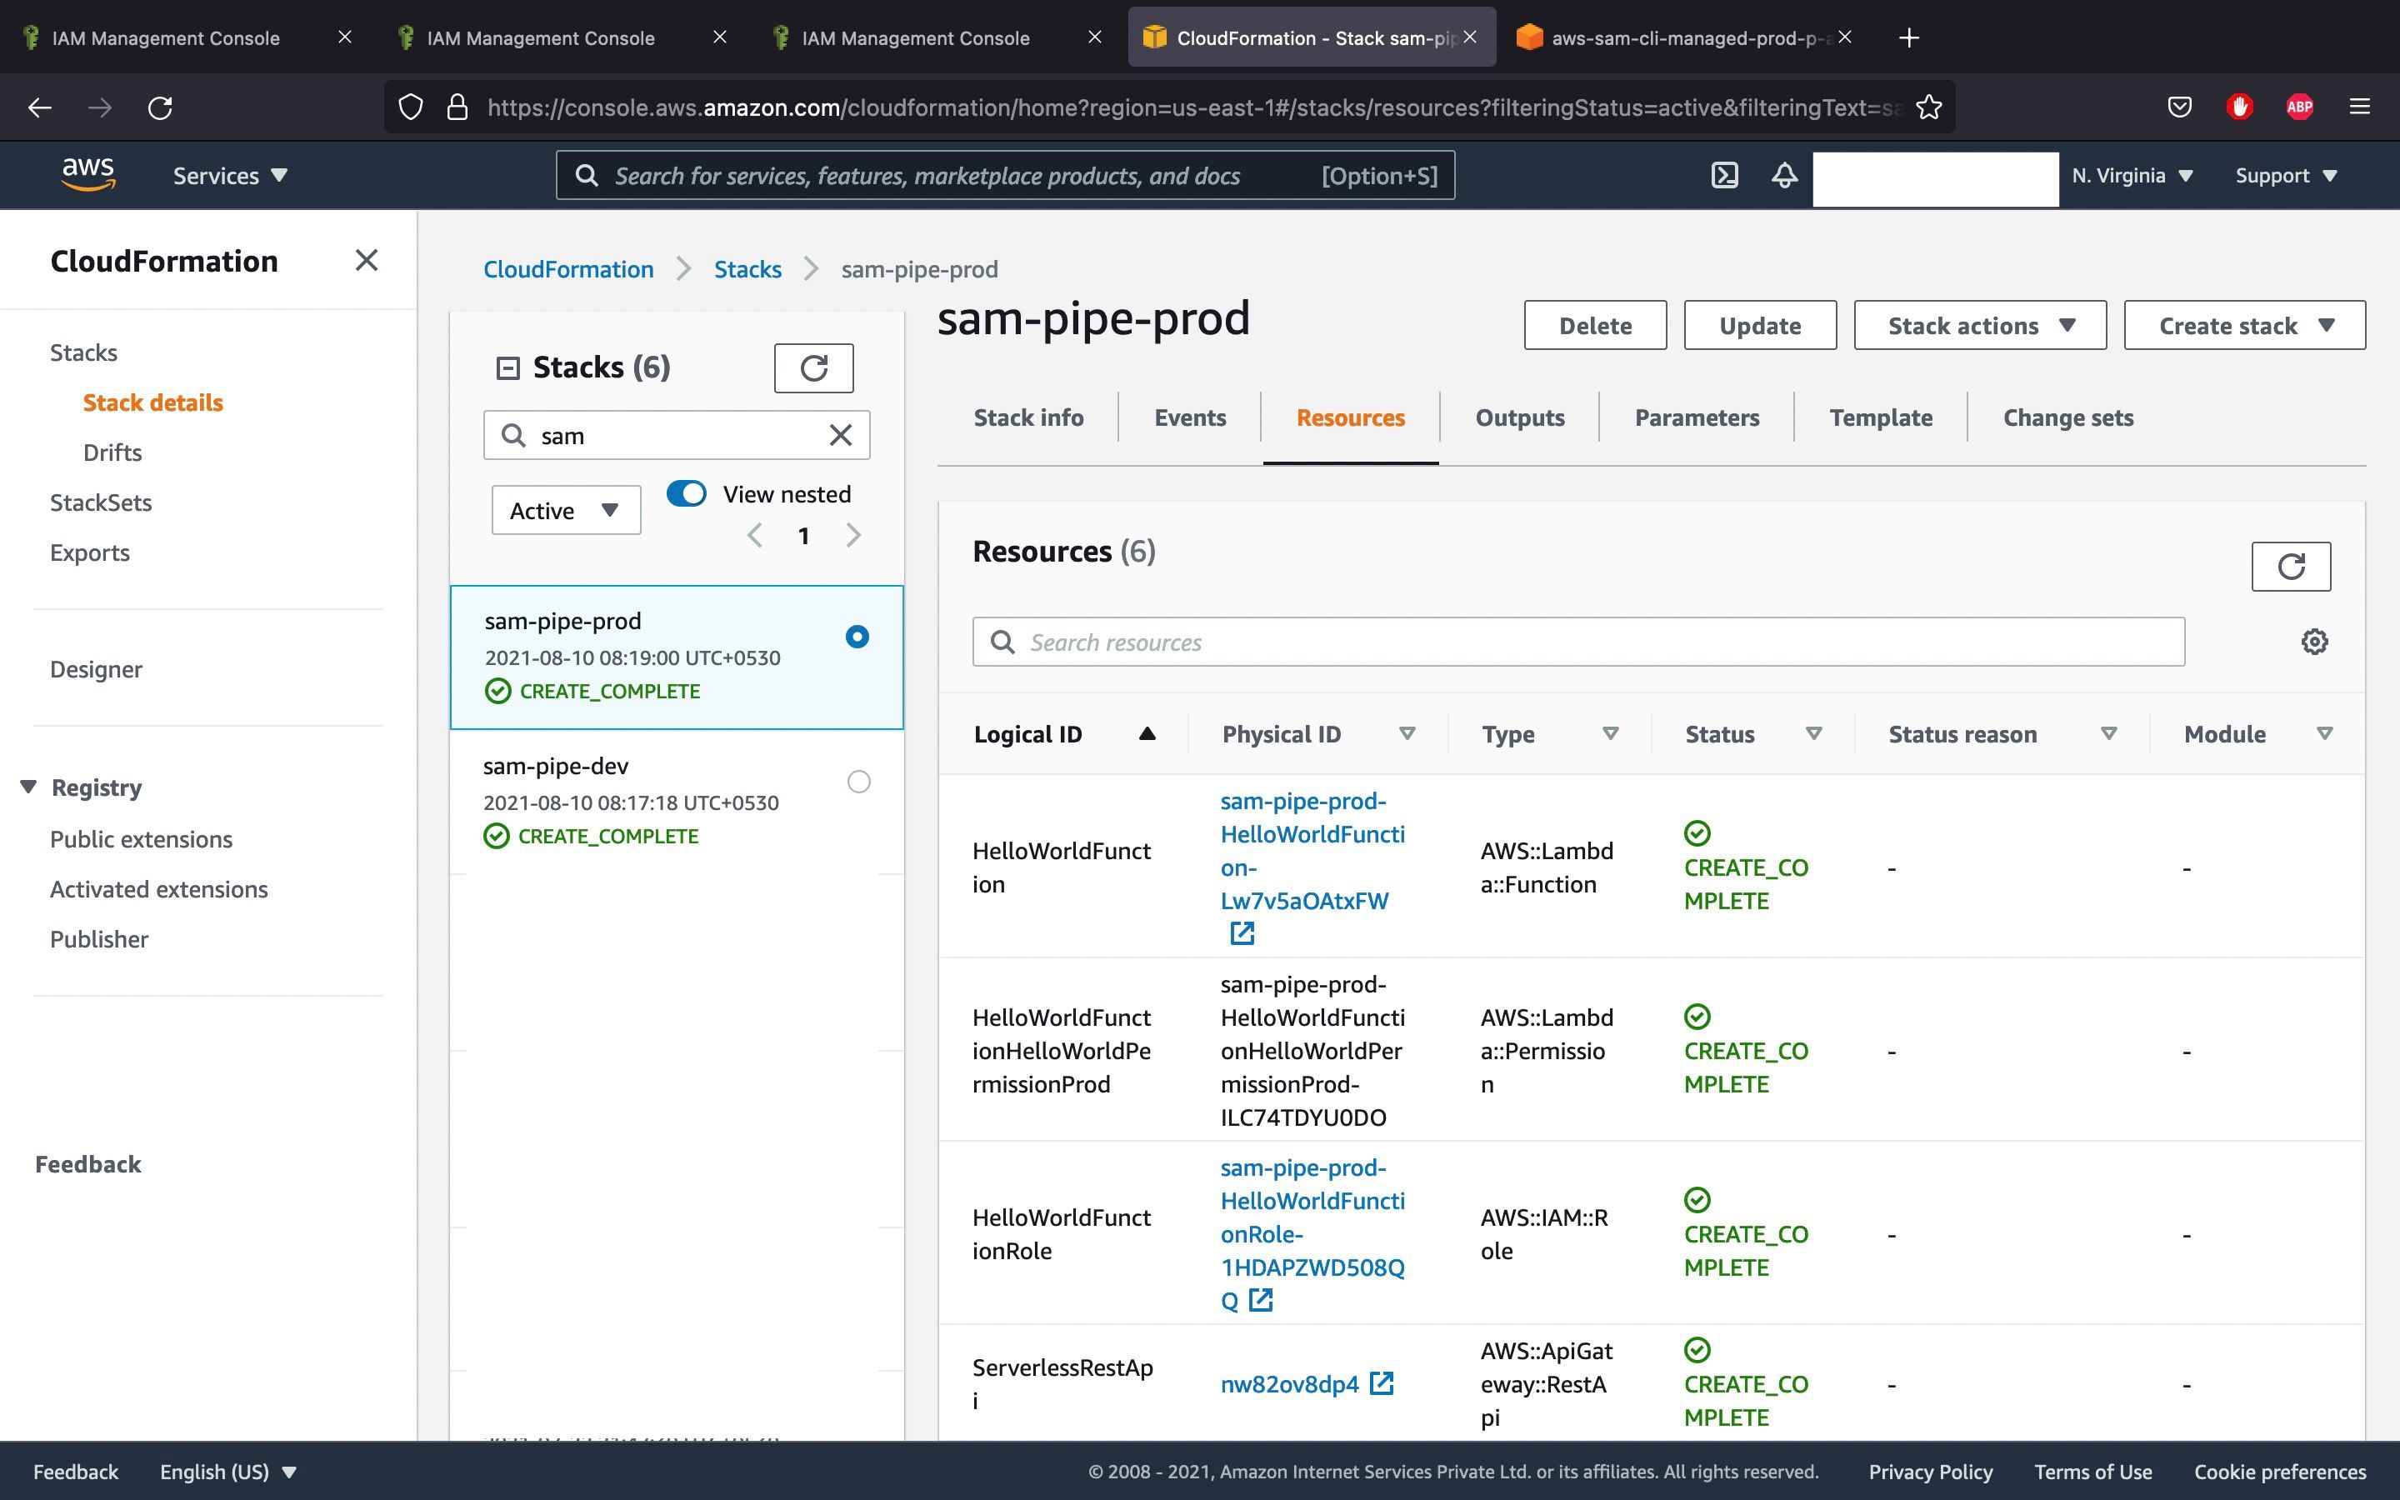Sort by Status reason column
The height and width of the screenshot is (1500, 2400).
click(2109, 733)
